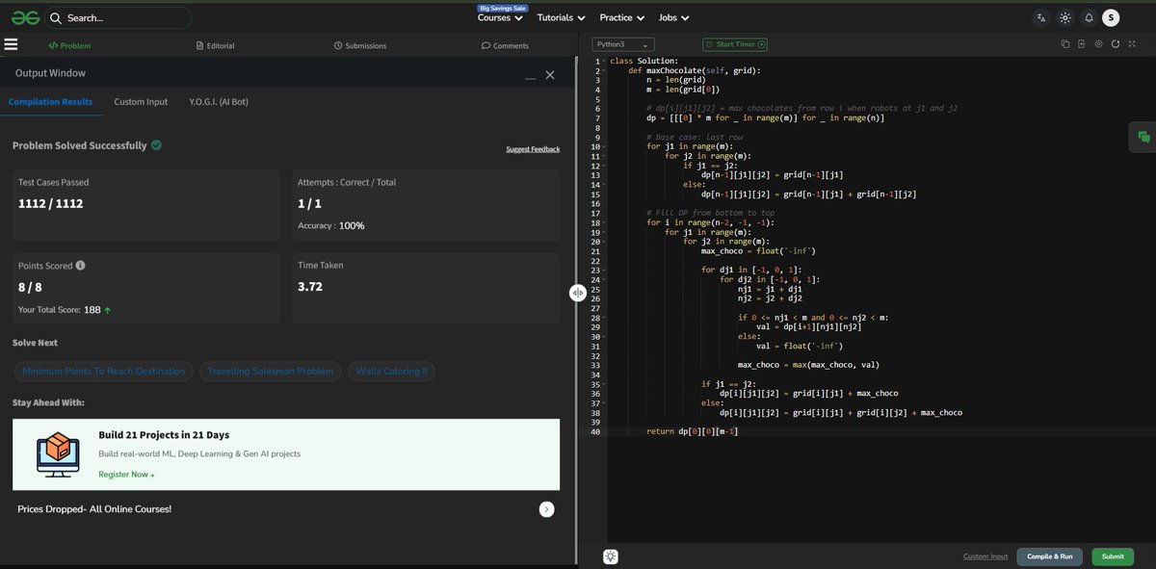Open the Practice dropdown menu
The width and height of the screenshot is (1156, 569).
620,17
